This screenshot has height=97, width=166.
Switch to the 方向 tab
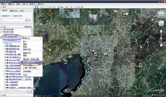click(x=22, y=11)
